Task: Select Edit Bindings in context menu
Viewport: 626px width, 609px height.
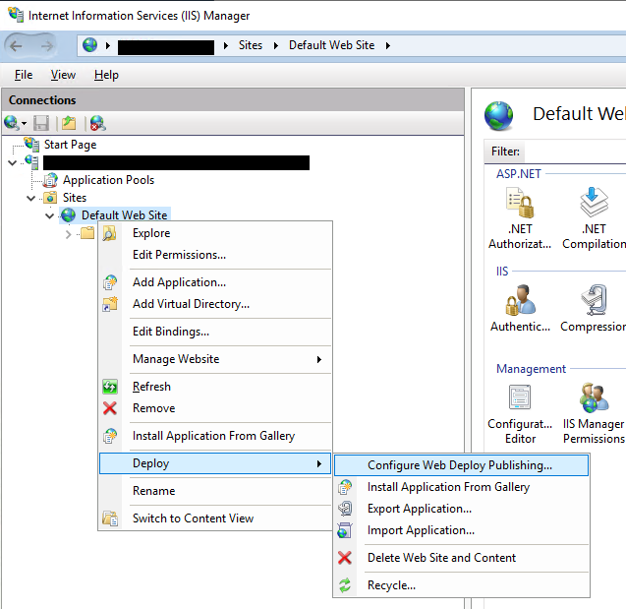Action: tap(170, 332)
